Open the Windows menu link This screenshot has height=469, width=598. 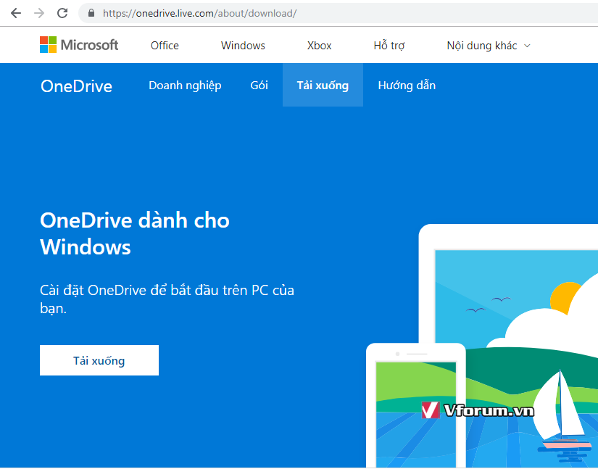click(x=243, y=46)
